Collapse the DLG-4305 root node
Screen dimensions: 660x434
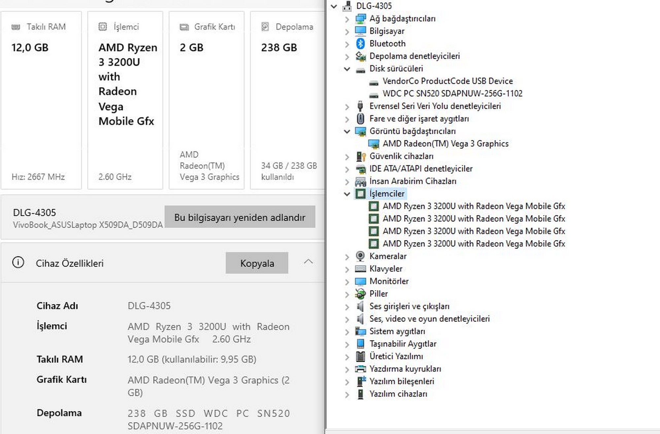point(334,6)
